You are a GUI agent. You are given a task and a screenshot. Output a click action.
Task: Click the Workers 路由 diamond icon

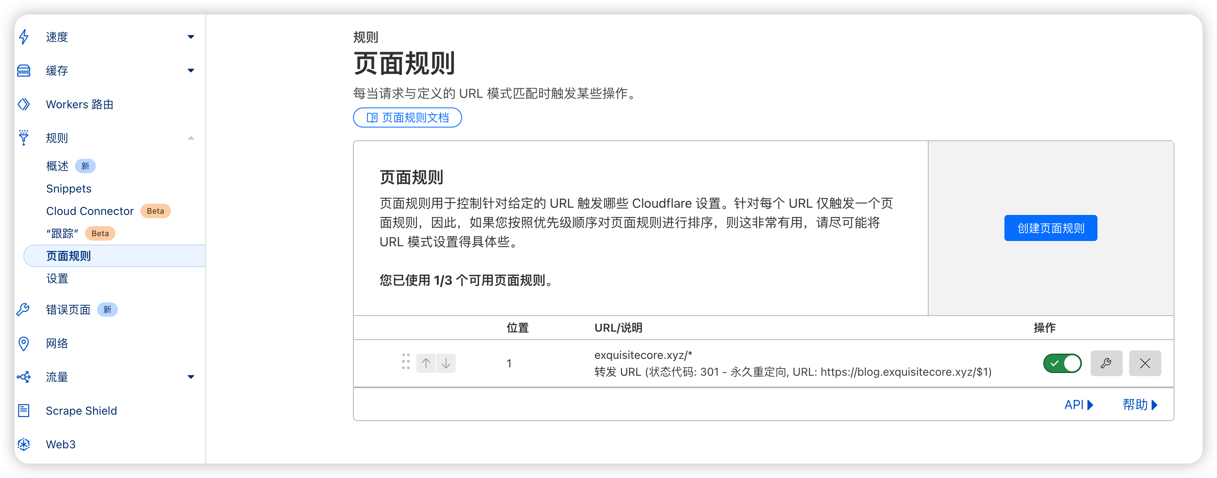pos(24,104)
